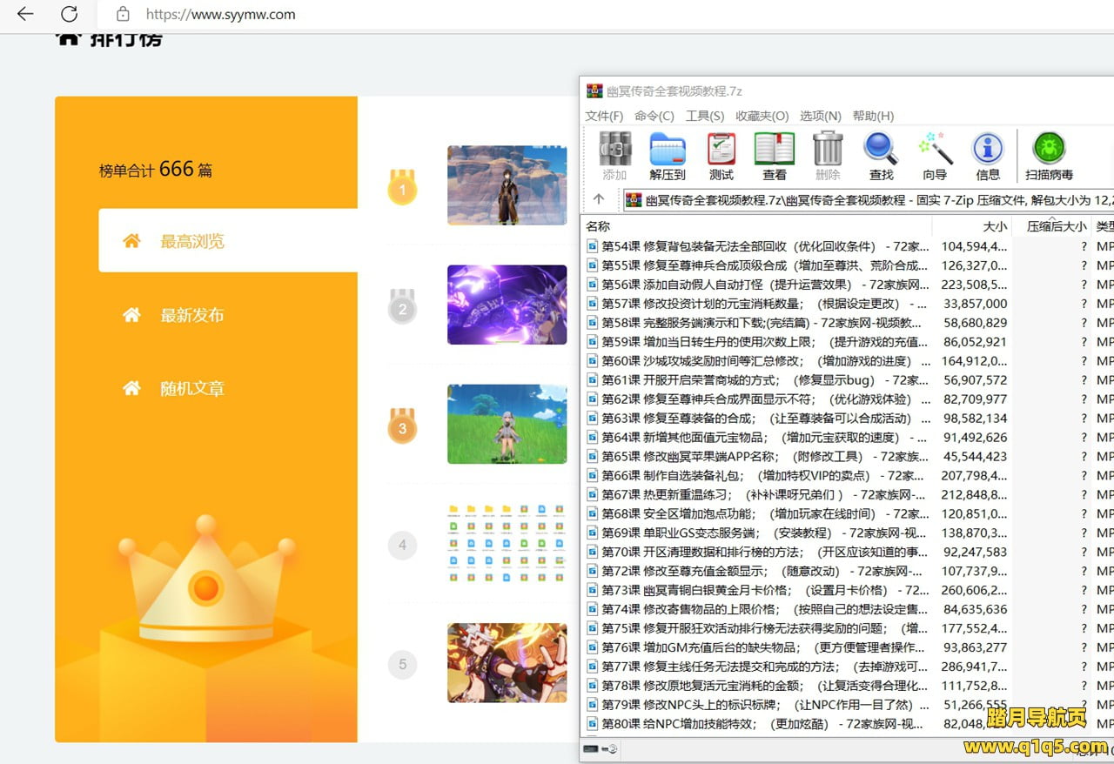Open the 收藏夹(O) menu
This screenshot has height=764, width=1114.
[x=762, y=116]
